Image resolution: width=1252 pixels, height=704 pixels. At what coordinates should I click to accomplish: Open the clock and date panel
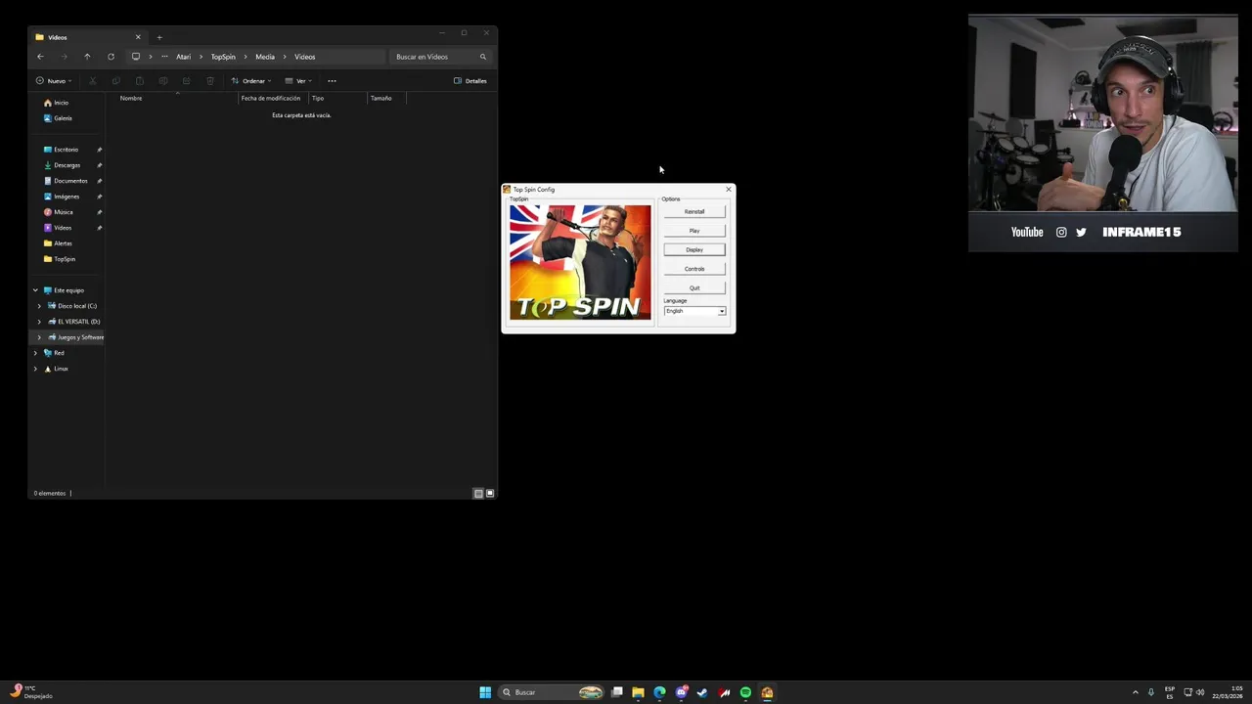[x=1228, y=692]
